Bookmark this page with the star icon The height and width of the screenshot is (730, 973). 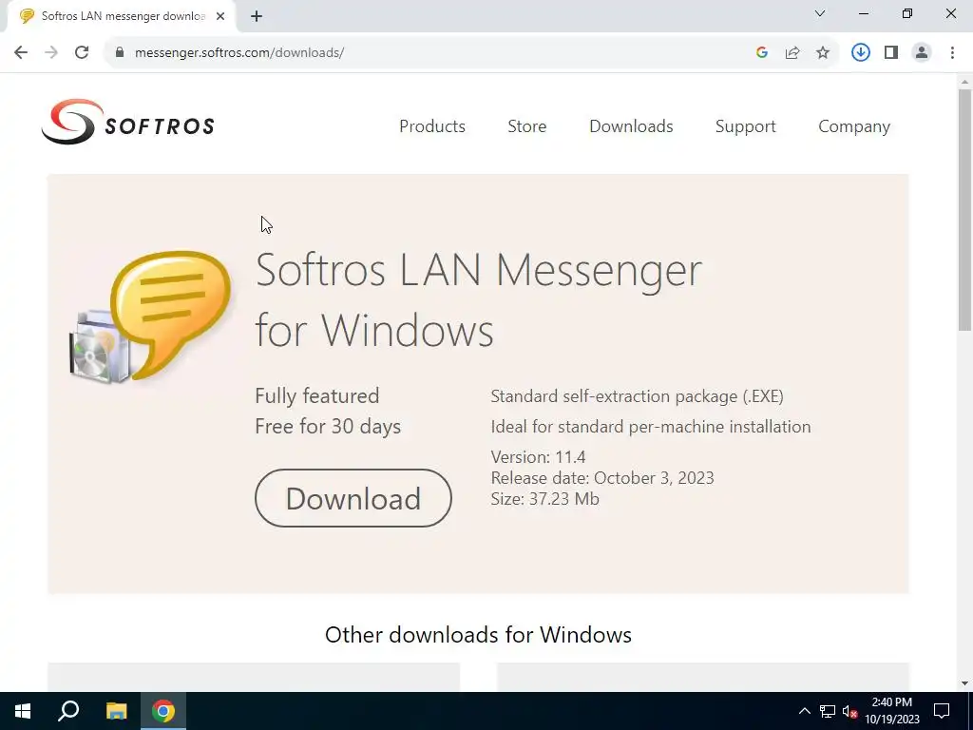pyautogui.click(x=823, y=53)
